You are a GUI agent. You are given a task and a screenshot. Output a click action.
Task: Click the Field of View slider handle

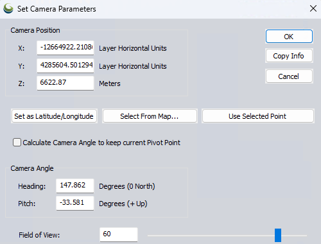click(x=278, y=235)
